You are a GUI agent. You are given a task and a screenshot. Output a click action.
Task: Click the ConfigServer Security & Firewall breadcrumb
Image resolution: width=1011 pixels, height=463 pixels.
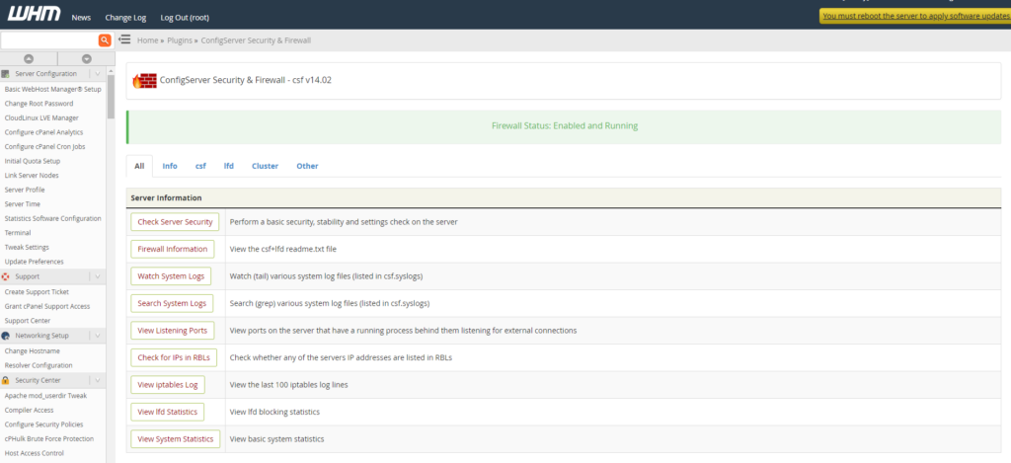[256, 40]
